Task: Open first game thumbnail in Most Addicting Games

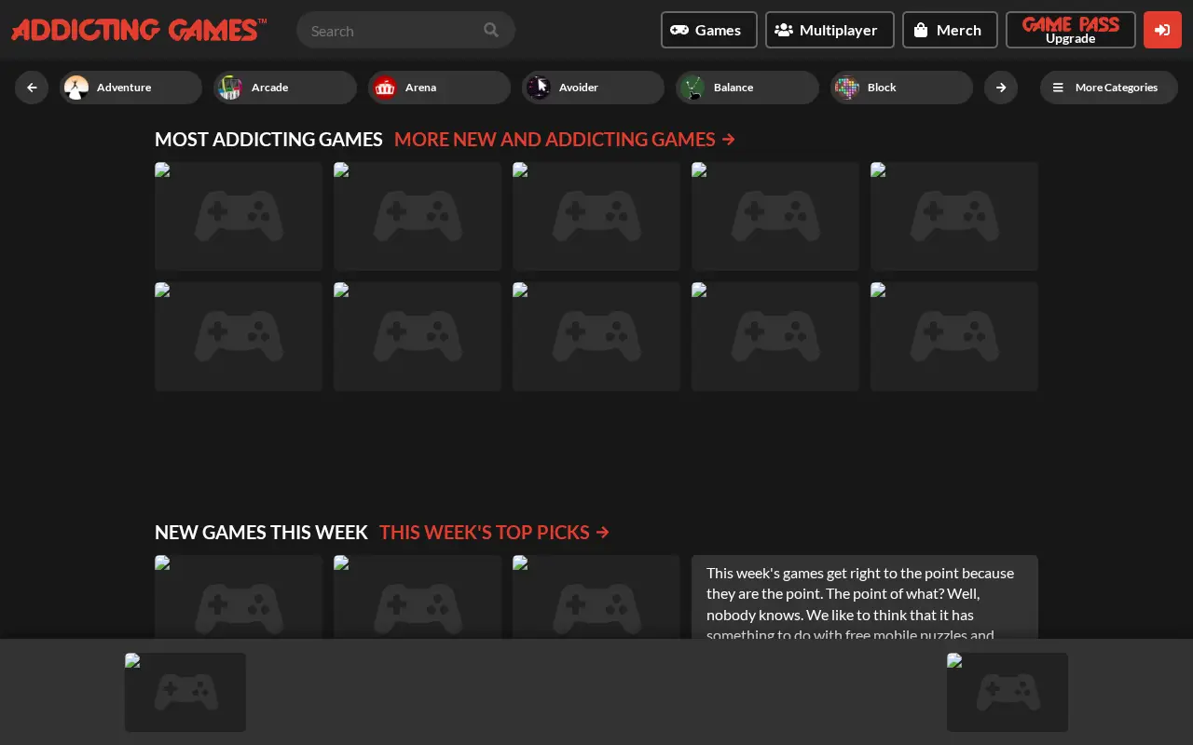Action: click(x=239, y=216)
